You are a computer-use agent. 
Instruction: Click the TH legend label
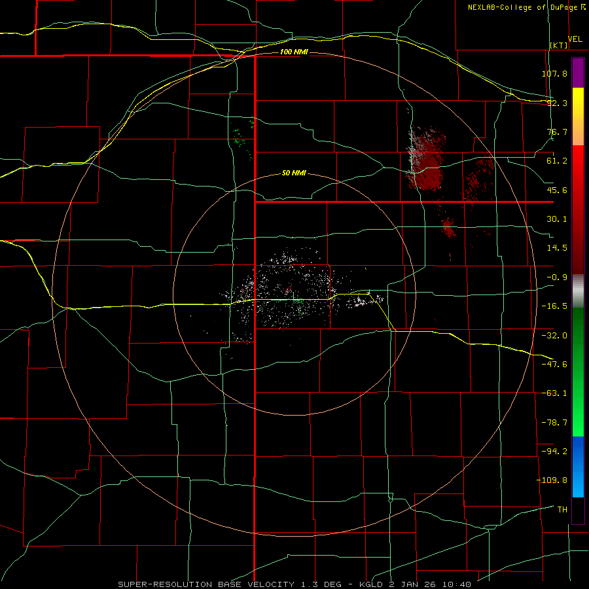pyautogui.click(x=562, y=510)
